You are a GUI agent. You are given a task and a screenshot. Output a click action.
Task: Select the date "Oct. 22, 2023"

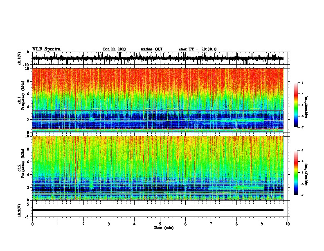[x=114, y=49]
